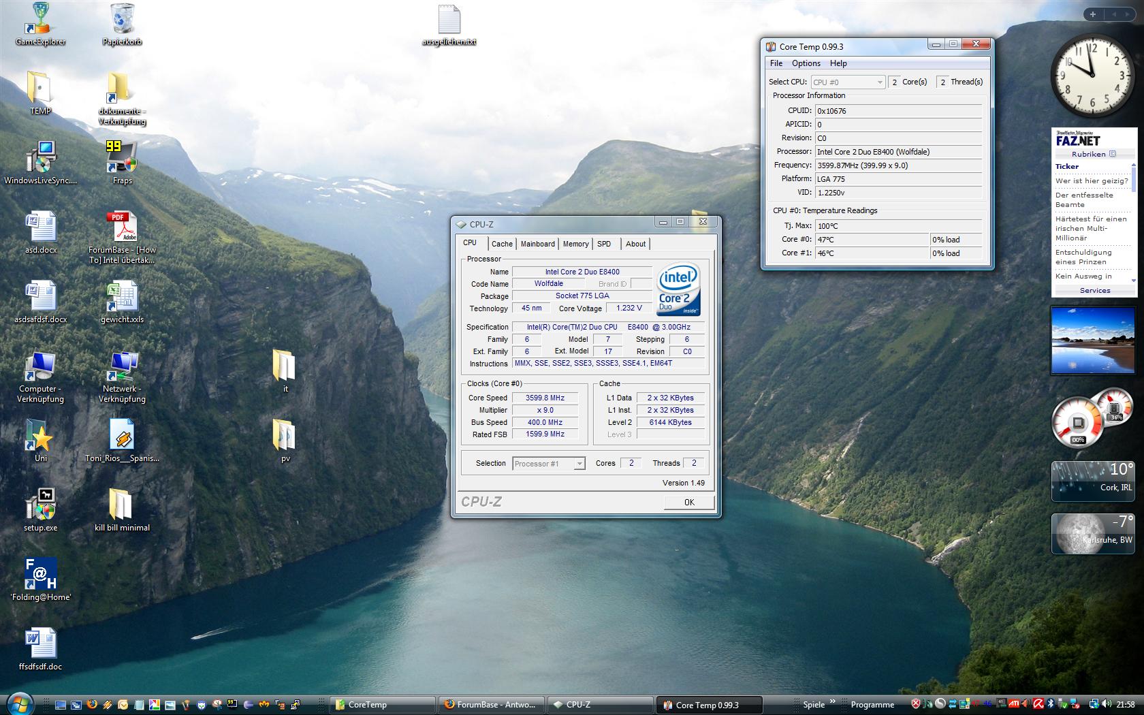Click the Core Temp 0.99.3 taskbar button
The height and width of the screenshot is (715, 1144).
tap(709, 705)
